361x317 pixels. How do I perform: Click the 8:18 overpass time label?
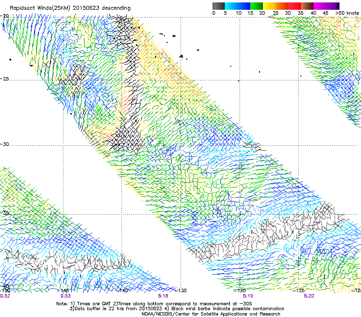coord(163,296)
